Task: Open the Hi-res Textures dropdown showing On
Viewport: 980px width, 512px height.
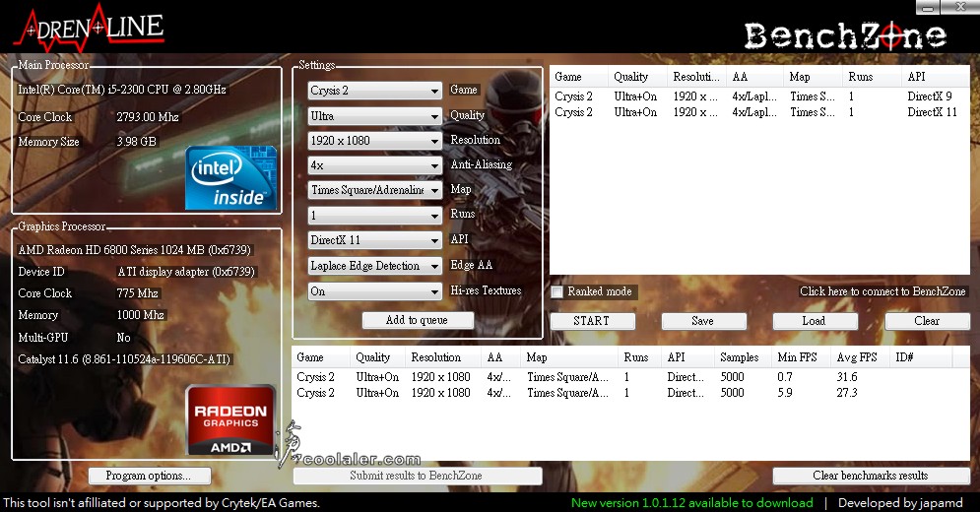Action: point(375,291)
